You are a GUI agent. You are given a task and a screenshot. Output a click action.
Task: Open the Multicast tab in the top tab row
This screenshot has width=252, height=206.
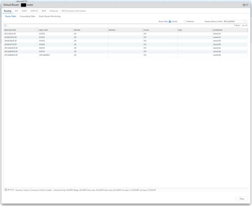(x=54, y=11)
